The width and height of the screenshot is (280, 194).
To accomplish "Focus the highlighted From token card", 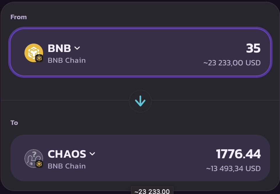I will [x=140, y=52].
